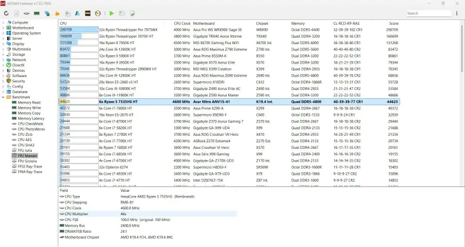Select Devices in the sidebar tree
This screenshot has height=247, width=465.
(x=18, y=71)
